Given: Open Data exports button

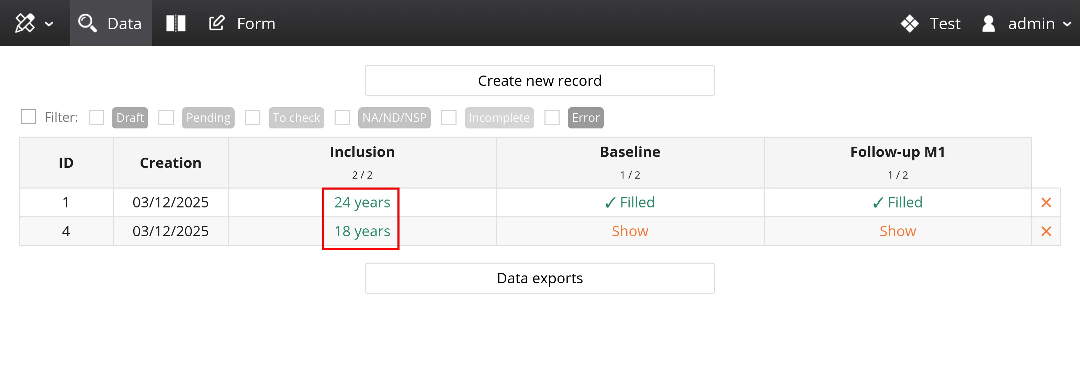Looking at the screenshot, I should click(x=540, y=279).
